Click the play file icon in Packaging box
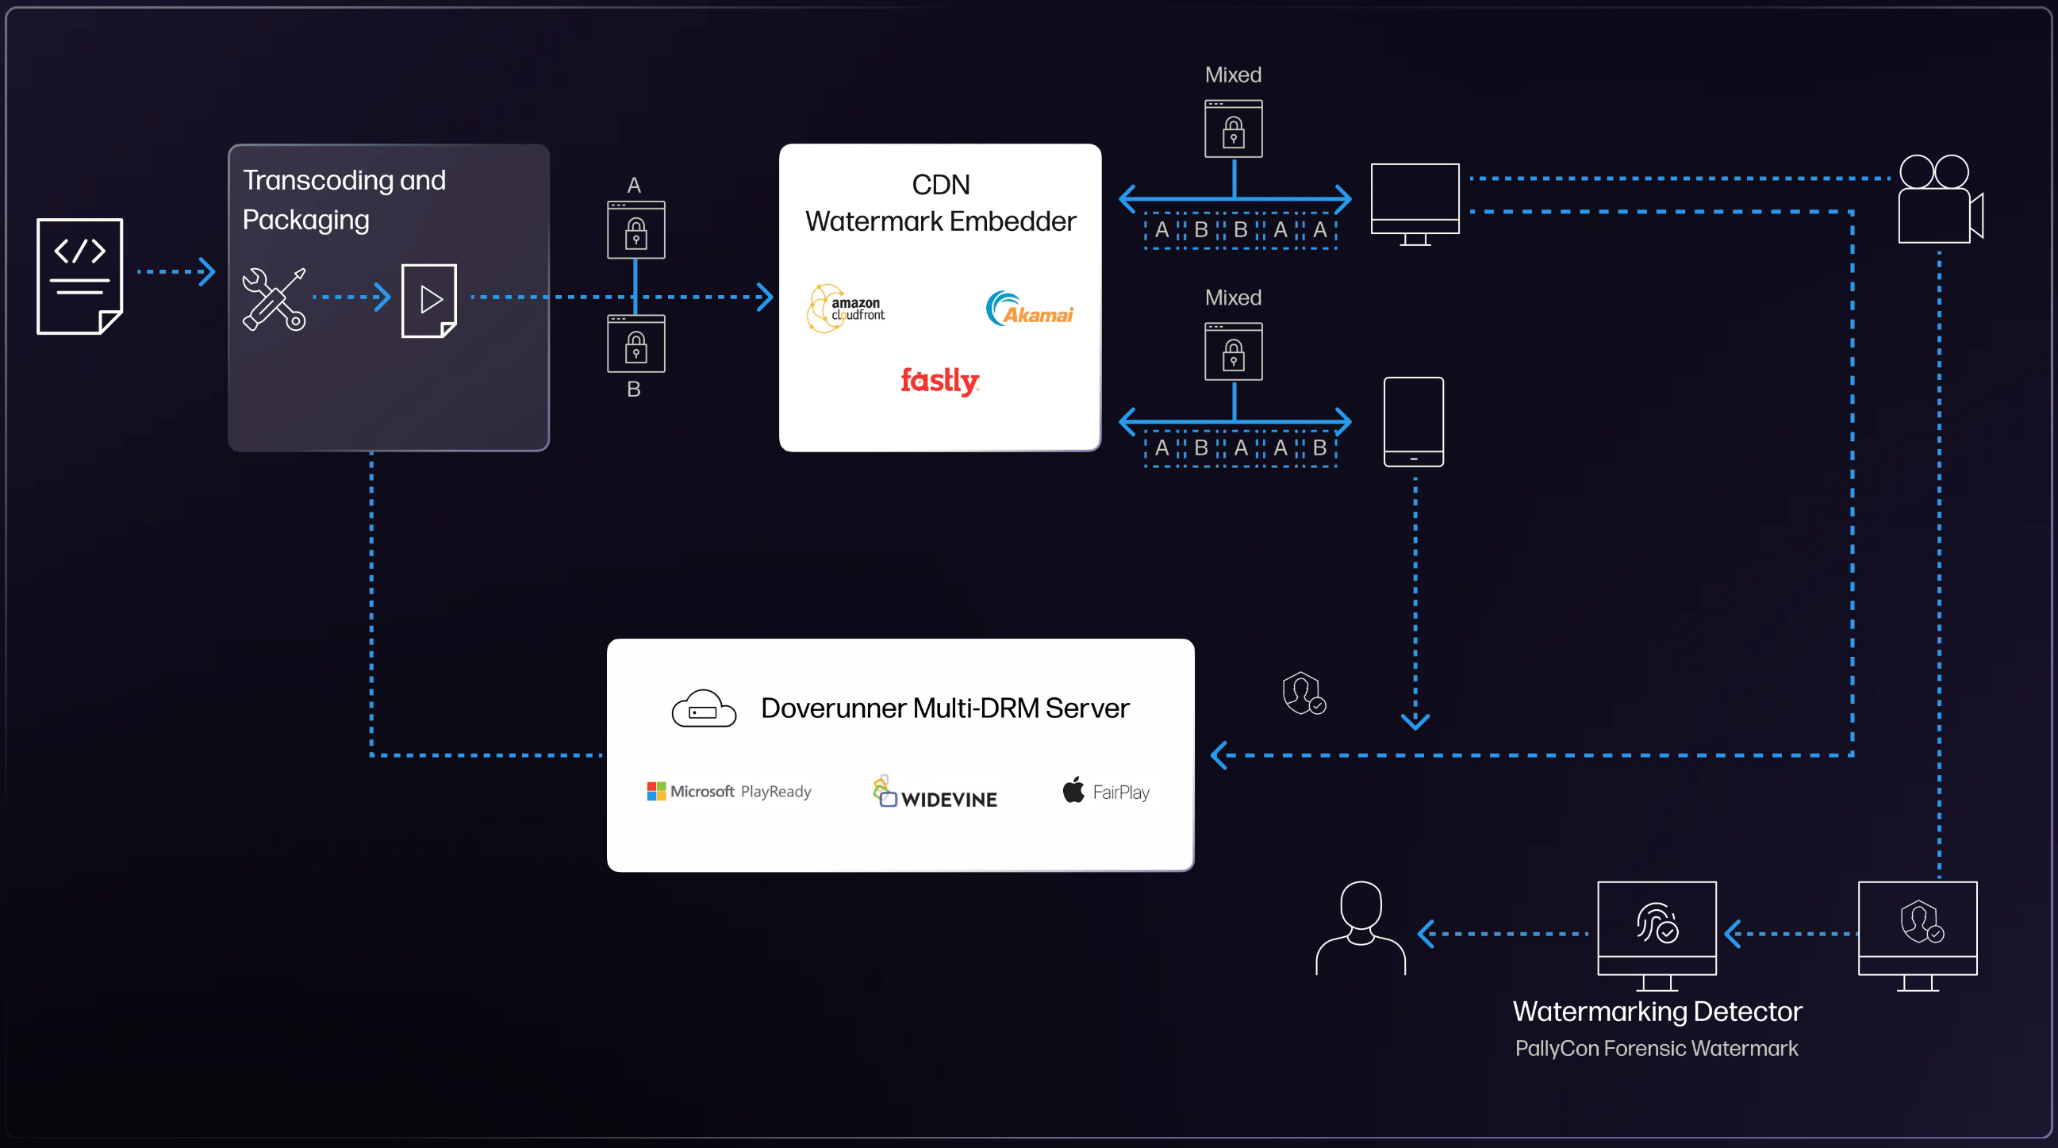 point(429,301)
